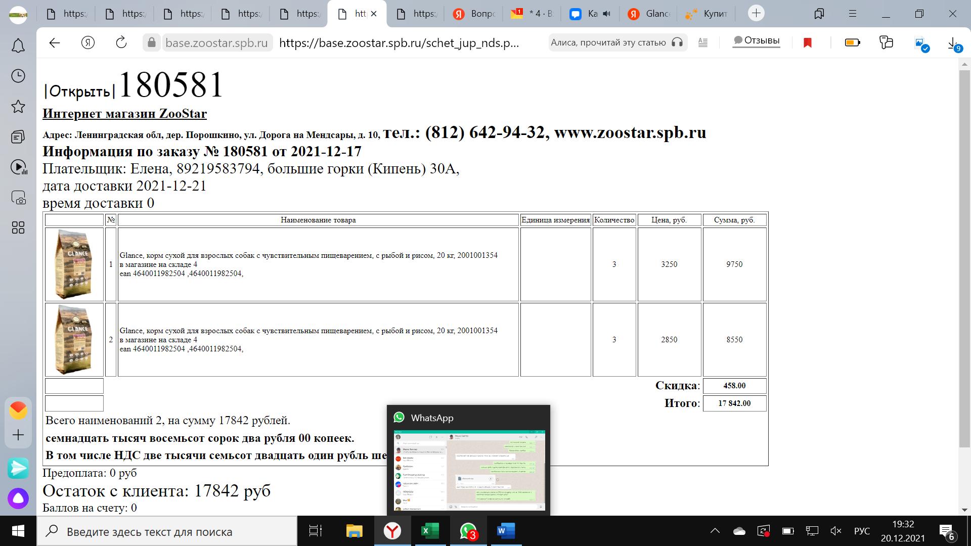Open the messenger paper-plane icon
Image resolution: width=971 pixels, height=546 pixels.
(18, 468)
